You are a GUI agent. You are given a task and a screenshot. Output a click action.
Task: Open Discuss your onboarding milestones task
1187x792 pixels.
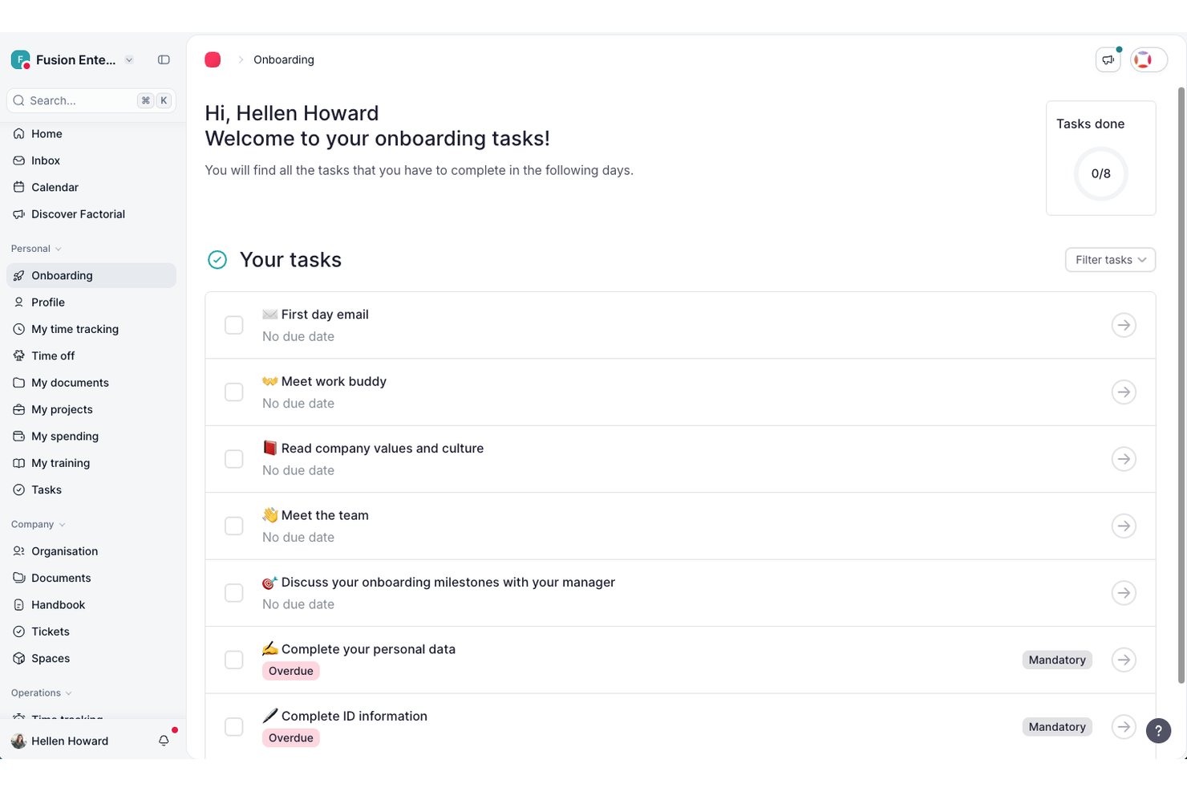[x=1124, y=592]
